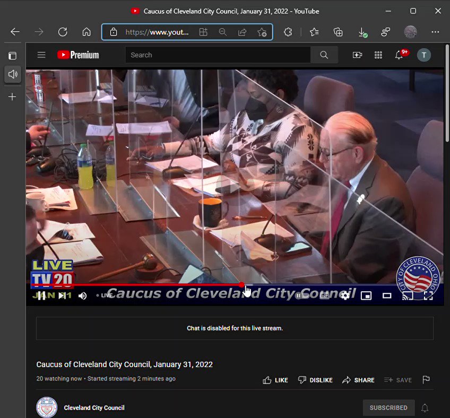Open video player settings gear
Image resolution: width=450 pixels, height=418 pixels.
point(345,295)
